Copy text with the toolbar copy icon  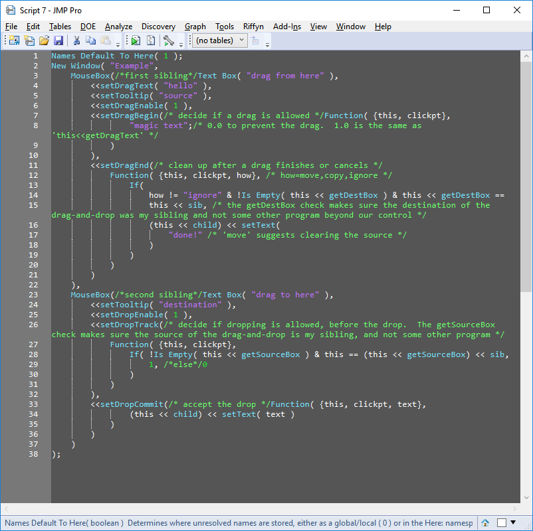92,40
